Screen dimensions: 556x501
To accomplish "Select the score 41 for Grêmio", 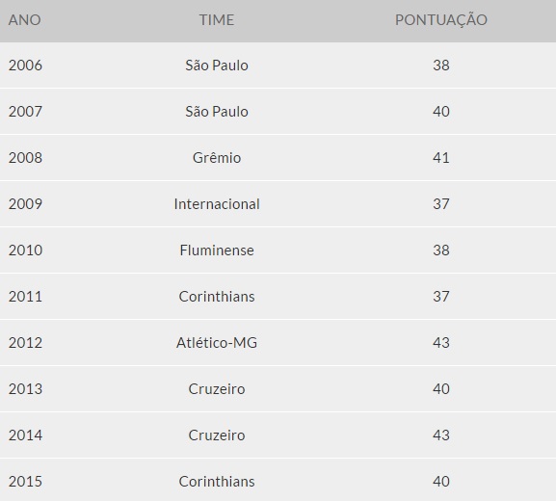I will coord(441,158).
